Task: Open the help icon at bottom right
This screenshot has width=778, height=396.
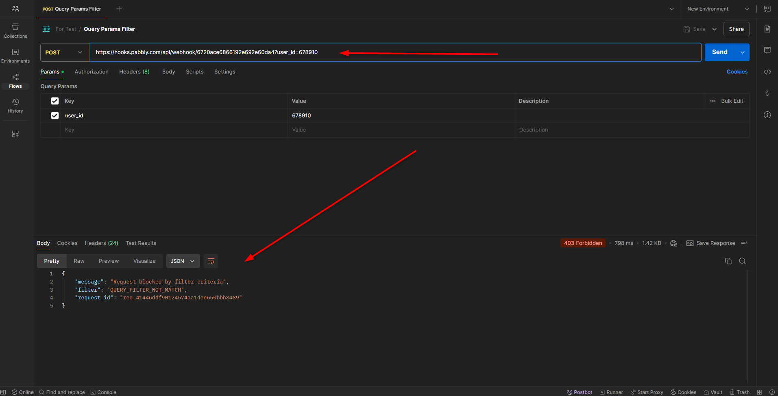Action: [x=772, y=392]
